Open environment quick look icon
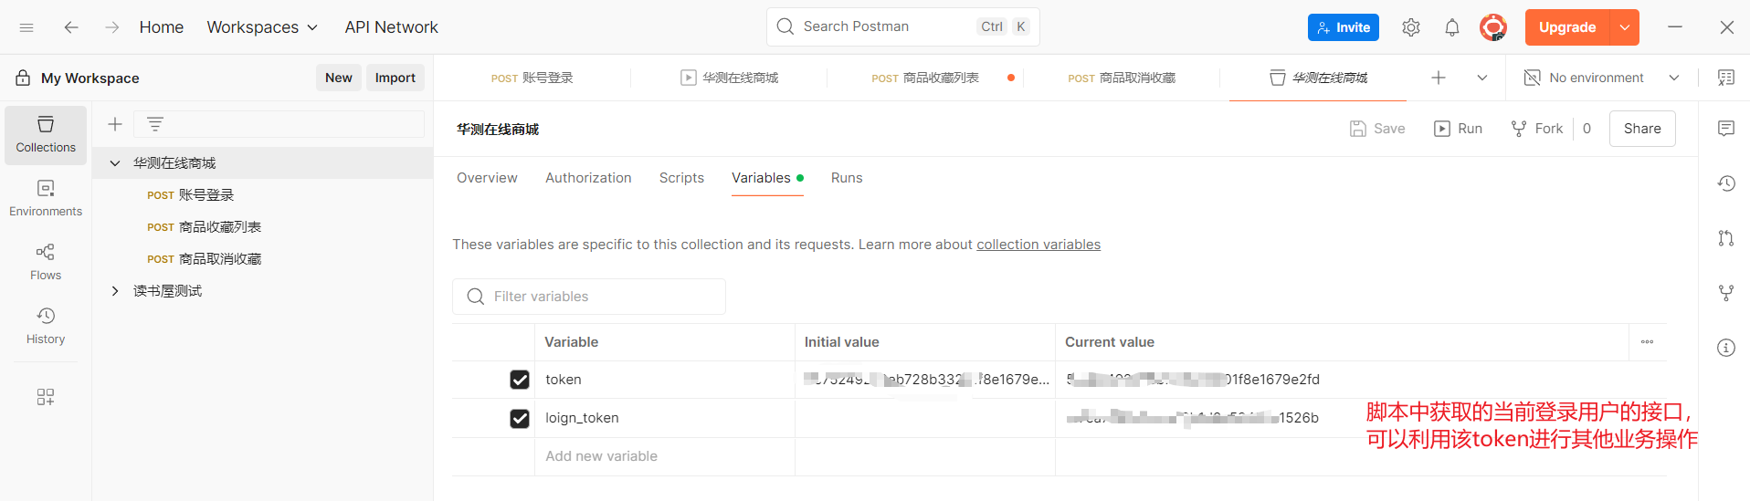1750x501 pixels. (1725, 78)
